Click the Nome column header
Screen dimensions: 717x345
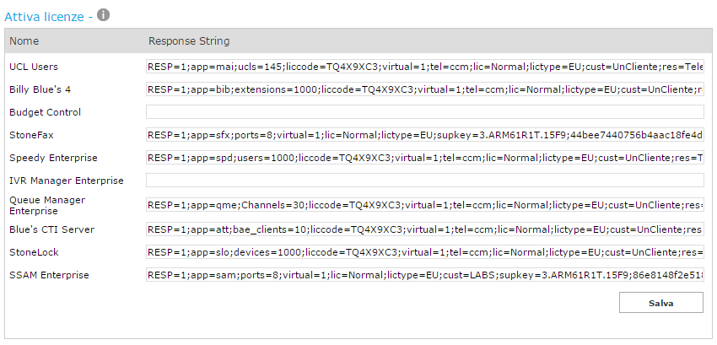[x=24, y=41]
